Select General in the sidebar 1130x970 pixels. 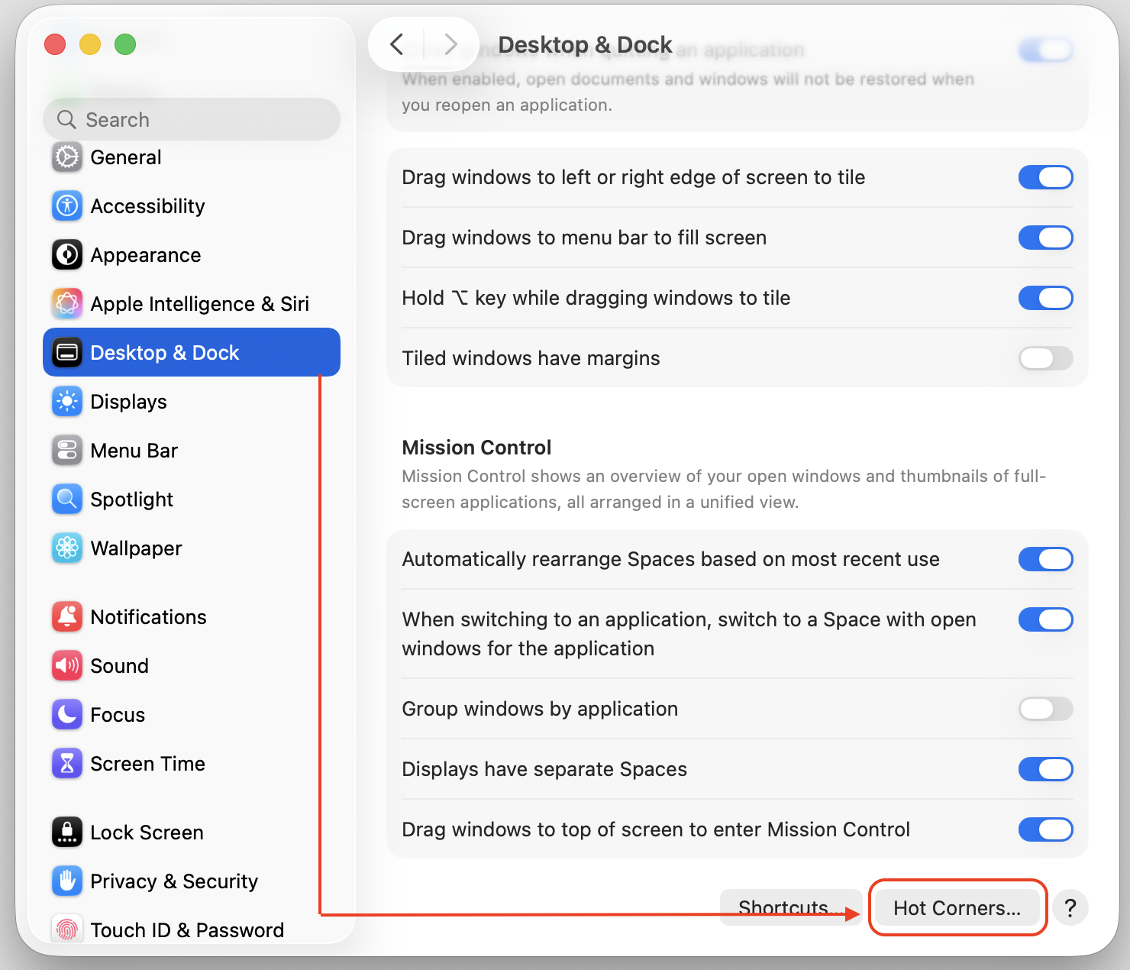tap(192, 157)
